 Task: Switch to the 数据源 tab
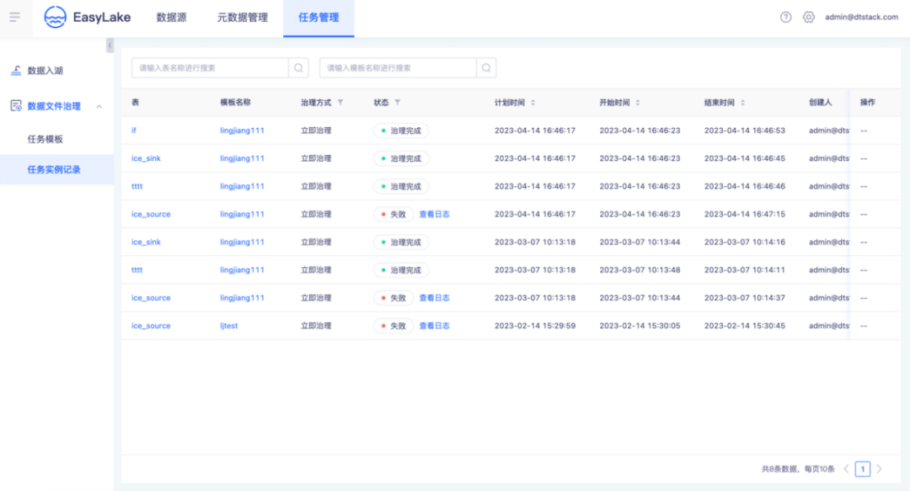click(x=172, y=18)
